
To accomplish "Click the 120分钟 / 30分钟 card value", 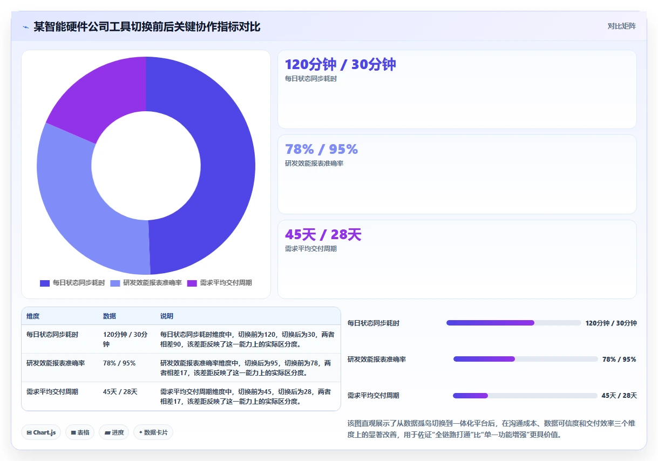I will coord(340,64).
